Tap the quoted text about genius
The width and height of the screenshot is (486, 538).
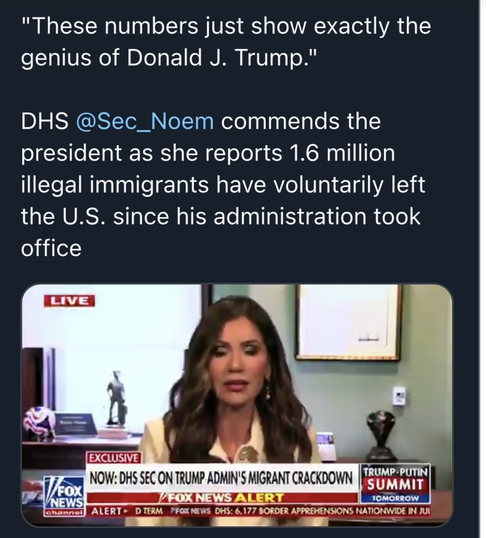(x=226, y=42)
